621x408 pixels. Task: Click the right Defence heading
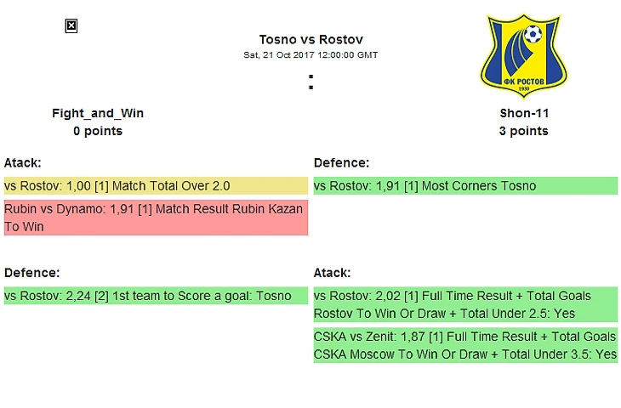[341, 162]
